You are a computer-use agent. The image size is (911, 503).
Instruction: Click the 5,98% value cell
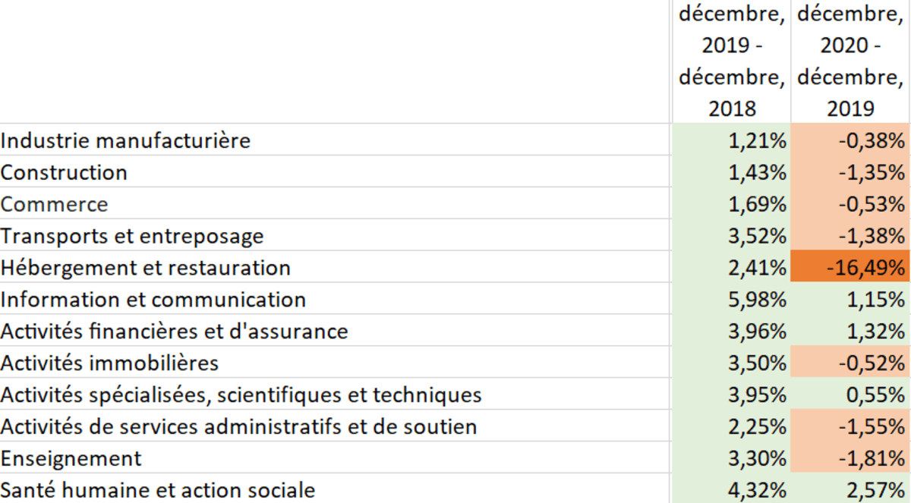pyautogui.click(x=732, y=300)
